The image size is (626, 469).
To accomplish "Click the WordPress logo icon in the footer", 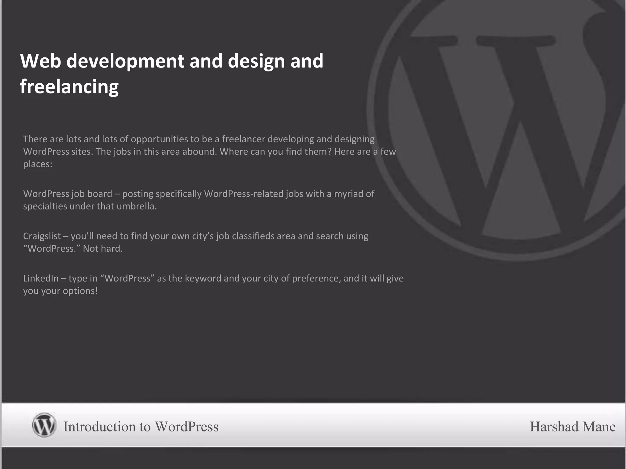I will click(x=44, y=425).
